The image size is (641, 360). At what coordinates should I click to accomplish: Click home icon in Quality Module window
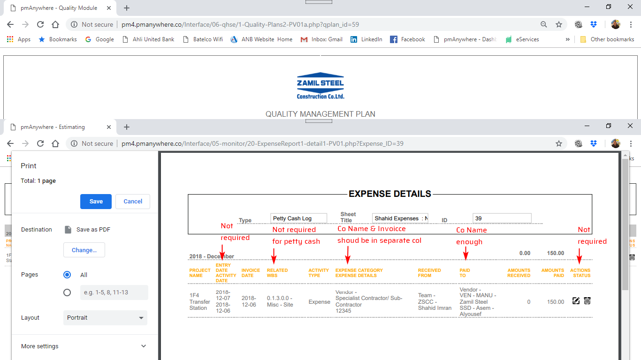[x=55, y=24]
